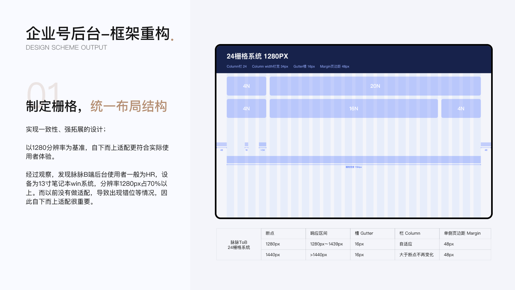Click the 单侧页边距 Margin table header
This screenshot has height=290, width=515.
pyautogui.click(x=462, y=233)
